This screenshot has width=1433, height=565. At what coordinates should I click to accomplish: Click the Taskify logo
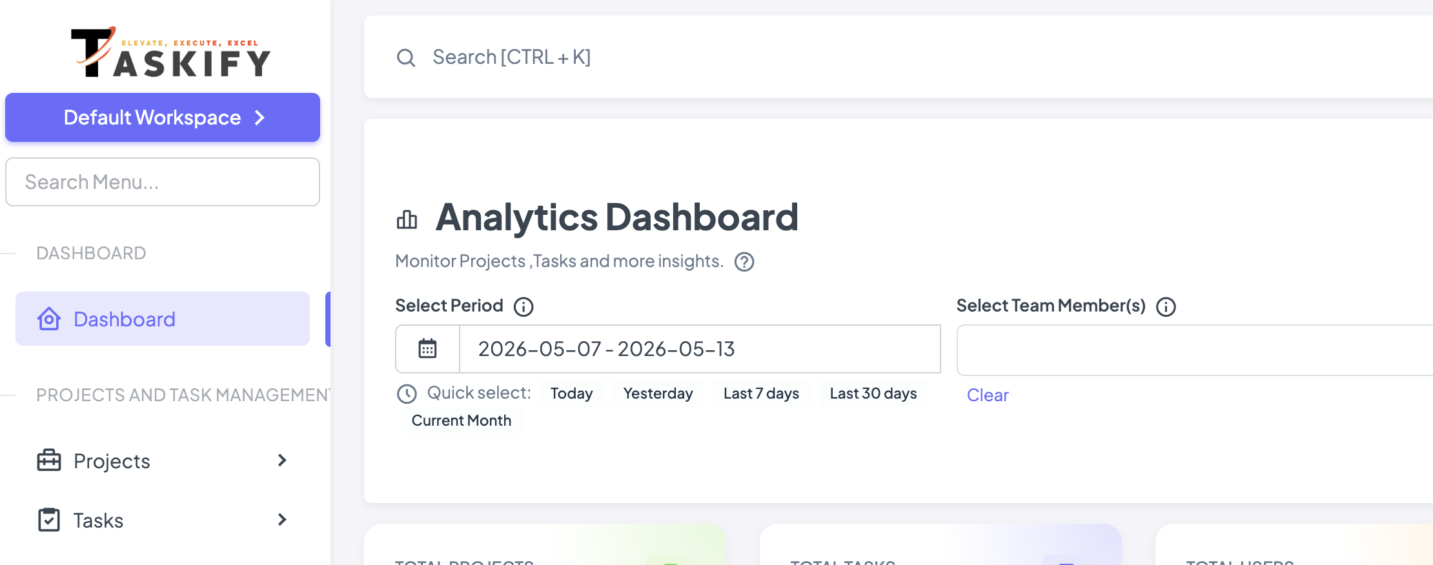click(x=170, y=52)
